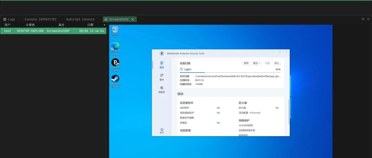Click the 活动配置 - Ethernet0 entry
Screen dimensions: 372x158
(250, 113)
